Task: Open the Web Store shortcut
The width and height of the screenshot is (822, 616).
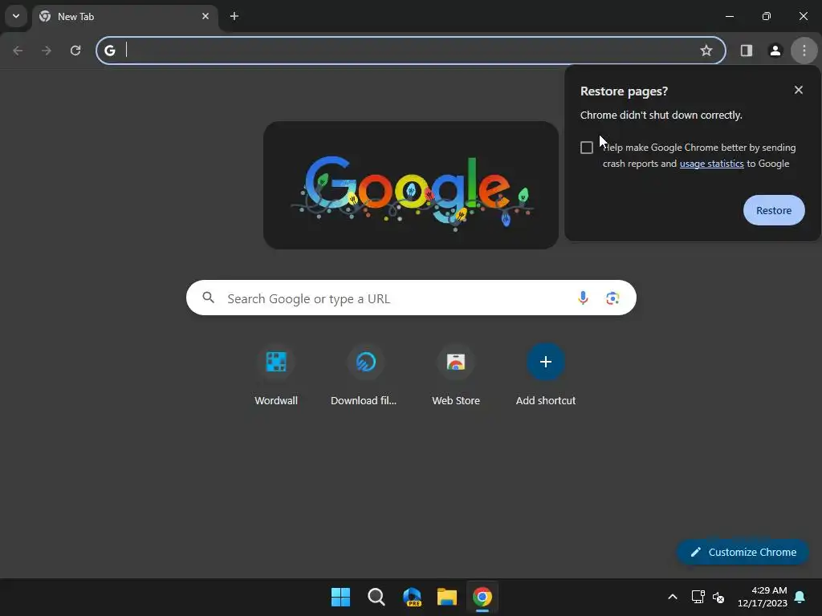Action: (456, 375)
